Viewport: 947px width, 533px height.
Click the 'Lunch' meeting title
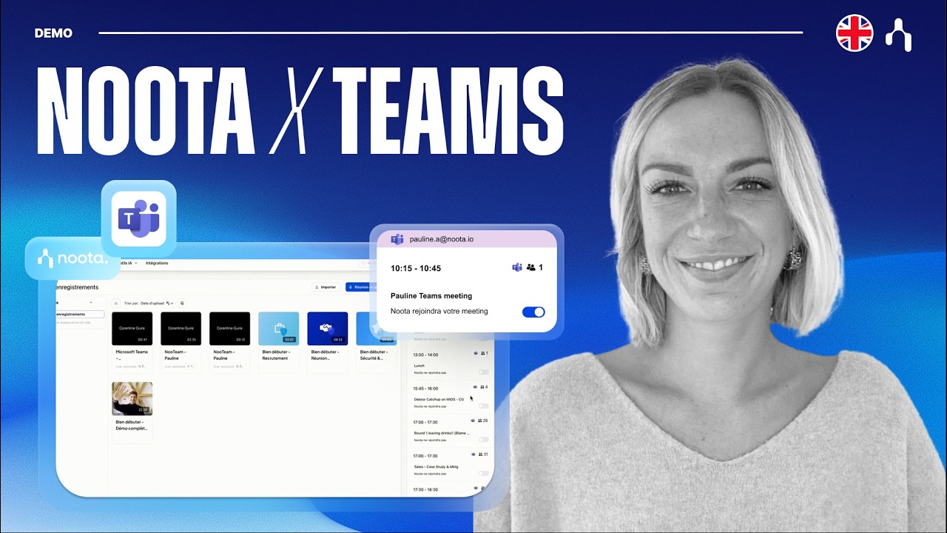click(x=419, y=366)
